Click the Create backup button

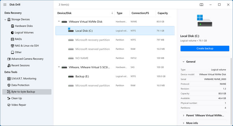click(x=205, y=48)
